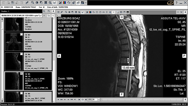Select the 08/06/2014 t-spine study tab
Viewport: 188px width, 106px height.
tap(21, 16)
